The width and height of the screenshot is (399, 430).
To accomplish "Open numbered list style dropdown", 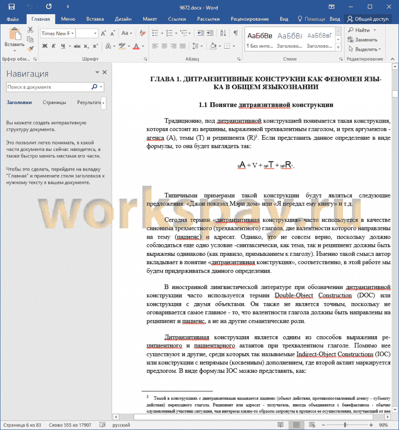I will point(176,34).
